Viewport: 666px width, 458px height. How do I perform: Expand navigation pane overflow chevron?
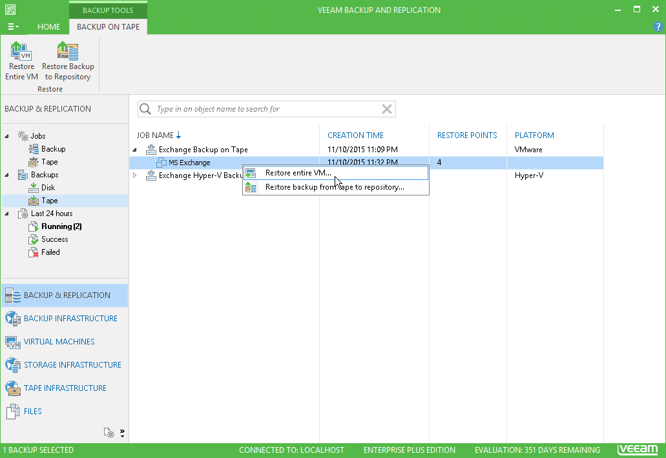point(122,433)
